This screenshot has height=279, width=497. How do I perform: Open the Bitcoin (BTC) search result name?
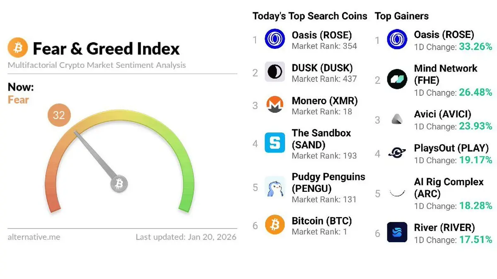click(x=321, y=221)
